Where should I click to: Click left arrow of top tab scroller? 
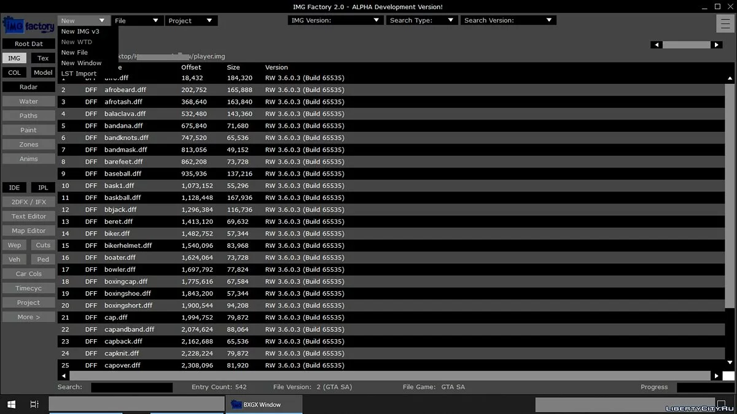pos(657,45)
